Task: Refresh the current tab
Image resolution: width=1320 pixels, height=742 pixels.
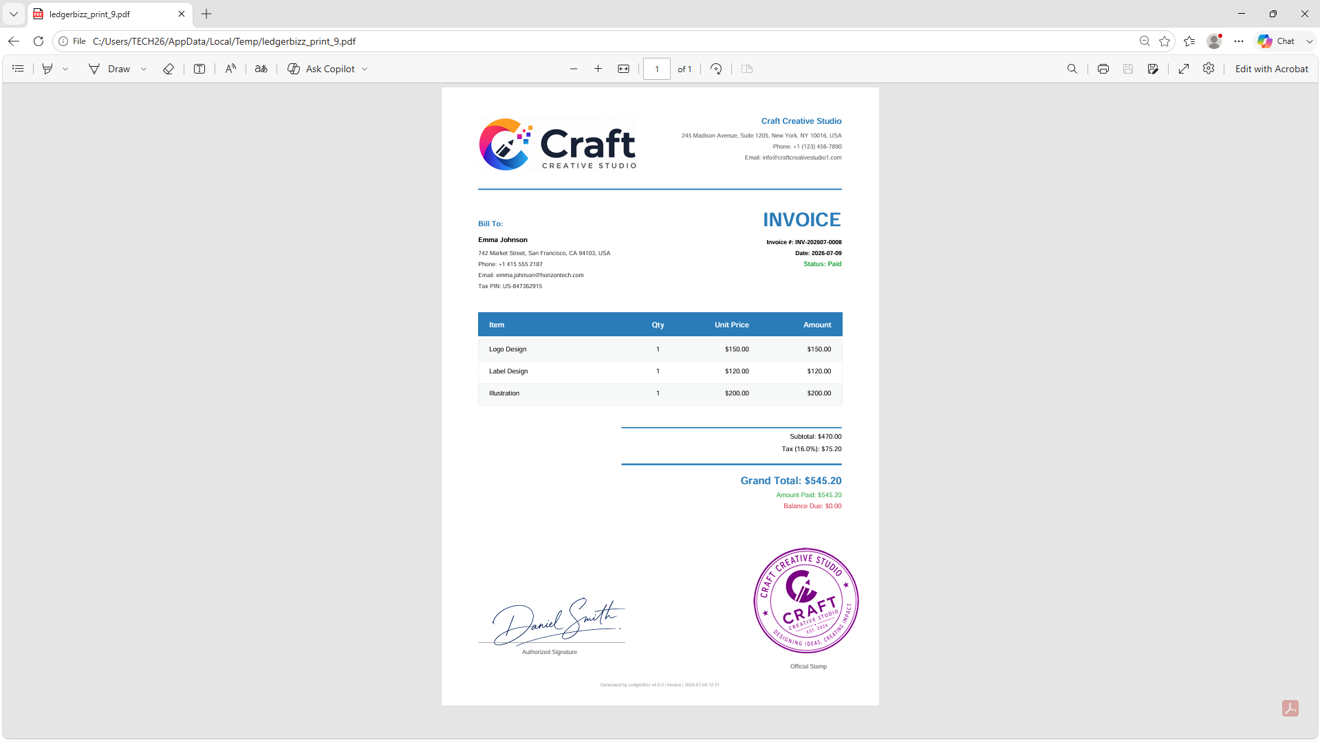Action: (39, 41)
